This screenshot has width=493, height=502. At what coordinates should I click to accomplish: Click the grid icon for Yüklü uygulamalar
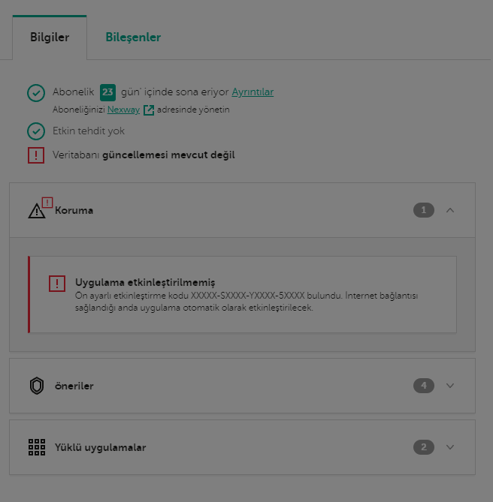37,447
